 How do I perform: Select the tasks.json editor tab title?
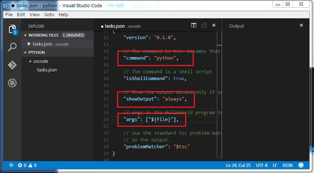[115, 26]
